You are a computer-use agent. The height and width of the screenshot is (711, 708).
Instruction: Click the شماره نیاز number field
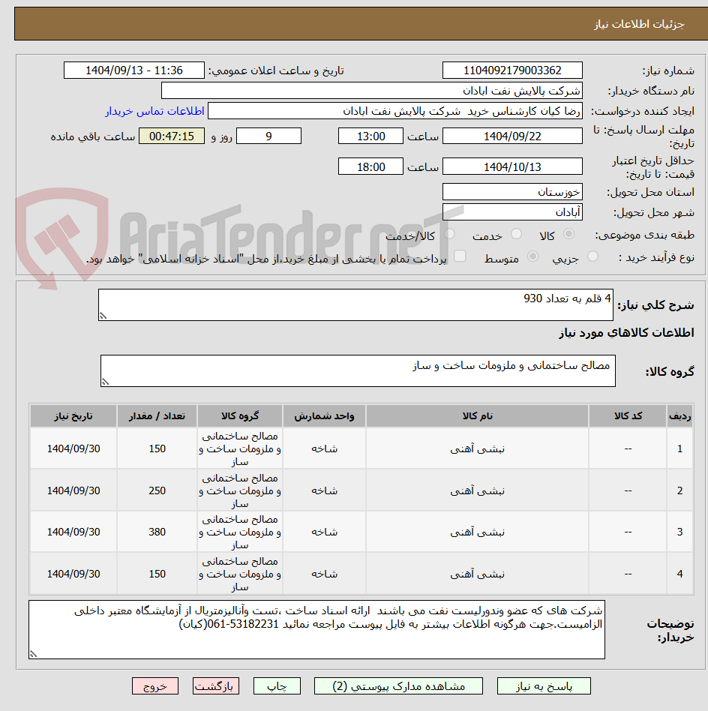(x=514, y=70)
